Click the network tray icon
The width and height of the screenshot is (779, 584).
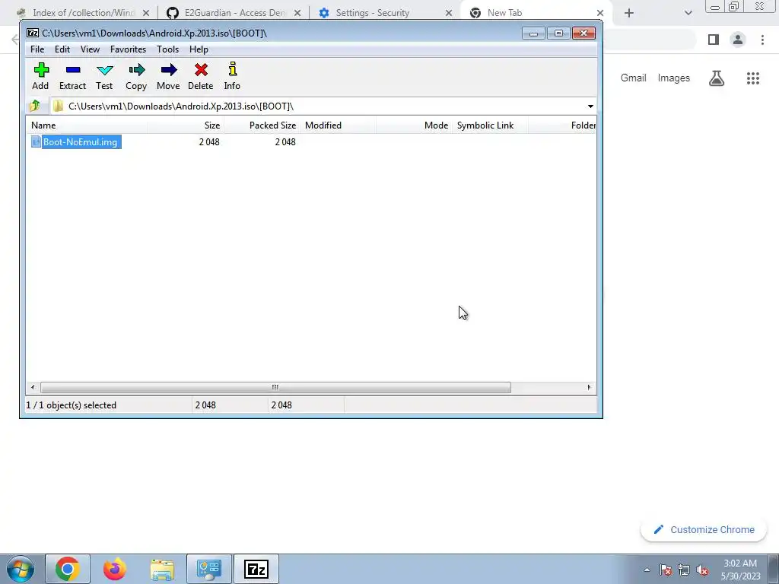click(684, 570)
